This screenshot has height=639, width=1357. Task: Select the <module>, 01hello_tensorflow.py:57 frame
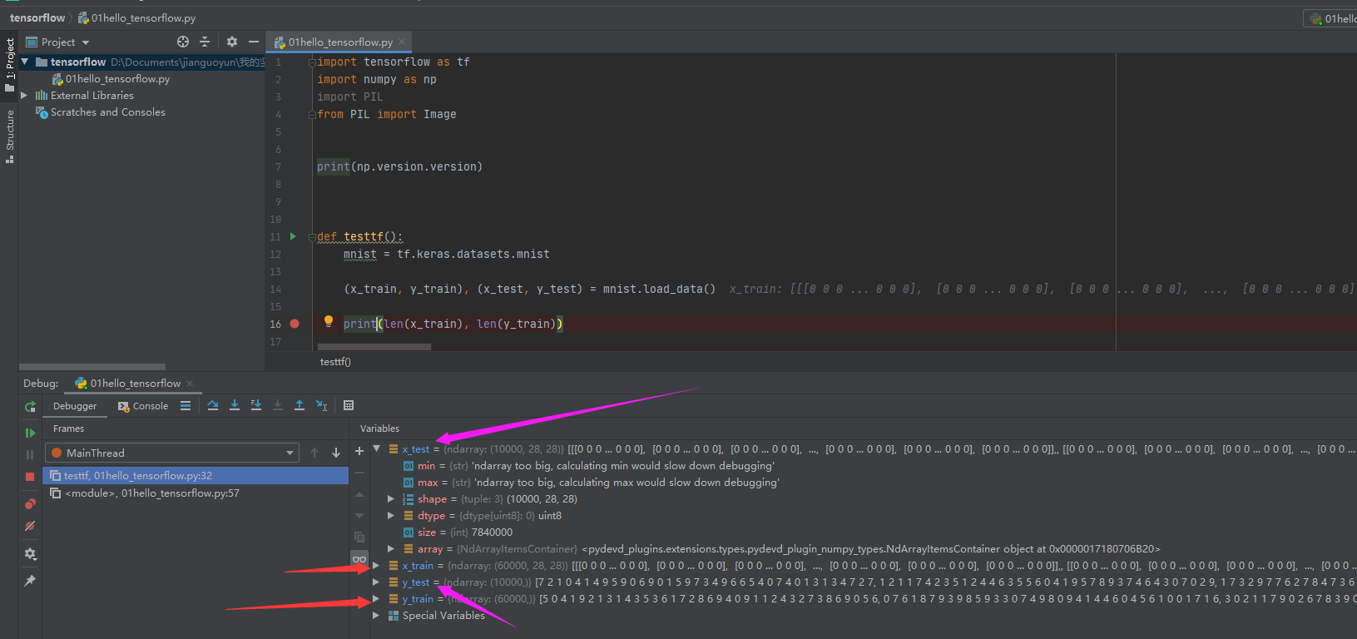[196, 493]
